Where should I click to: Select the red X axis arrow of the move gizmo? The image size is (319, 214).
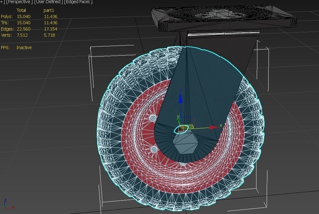214,127
